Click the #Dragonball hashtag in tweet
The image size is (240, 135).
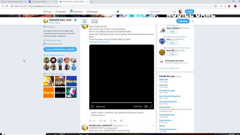click(x=105, y=42)
